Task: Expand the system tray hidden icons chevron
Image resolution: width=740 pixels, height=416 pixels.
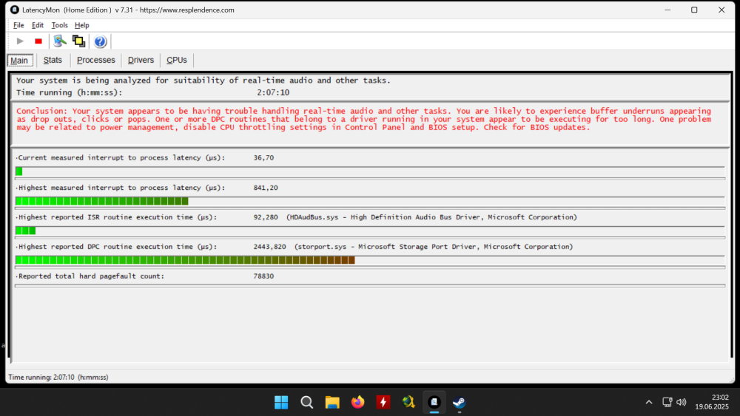Action: [649, 402]
